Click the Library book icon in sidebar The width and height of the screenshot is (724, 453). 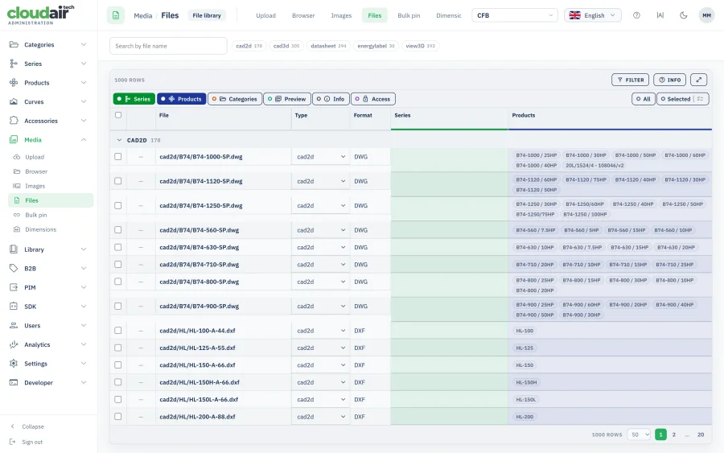(14, 249)
